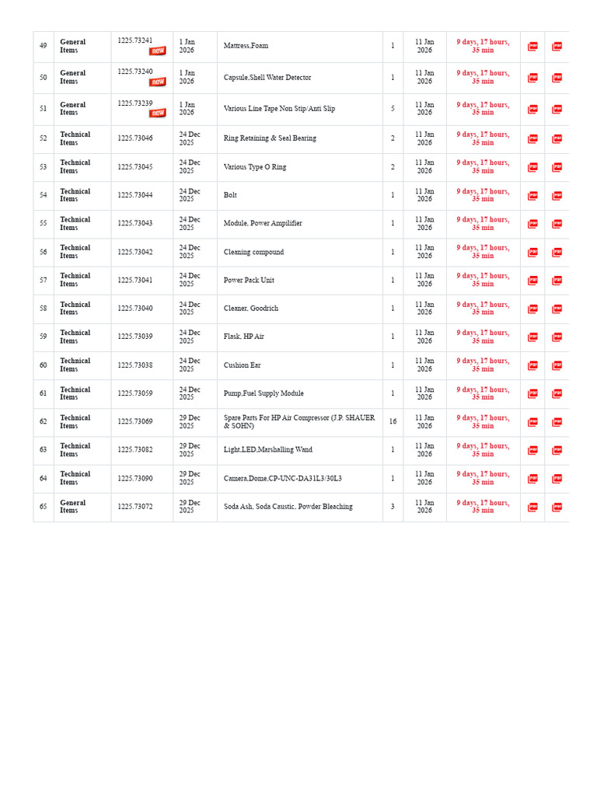Open second PDF icon for Ring Retaining & Seal Bearing
Viewport: 597px width, 796px height.
pos(557,138)
